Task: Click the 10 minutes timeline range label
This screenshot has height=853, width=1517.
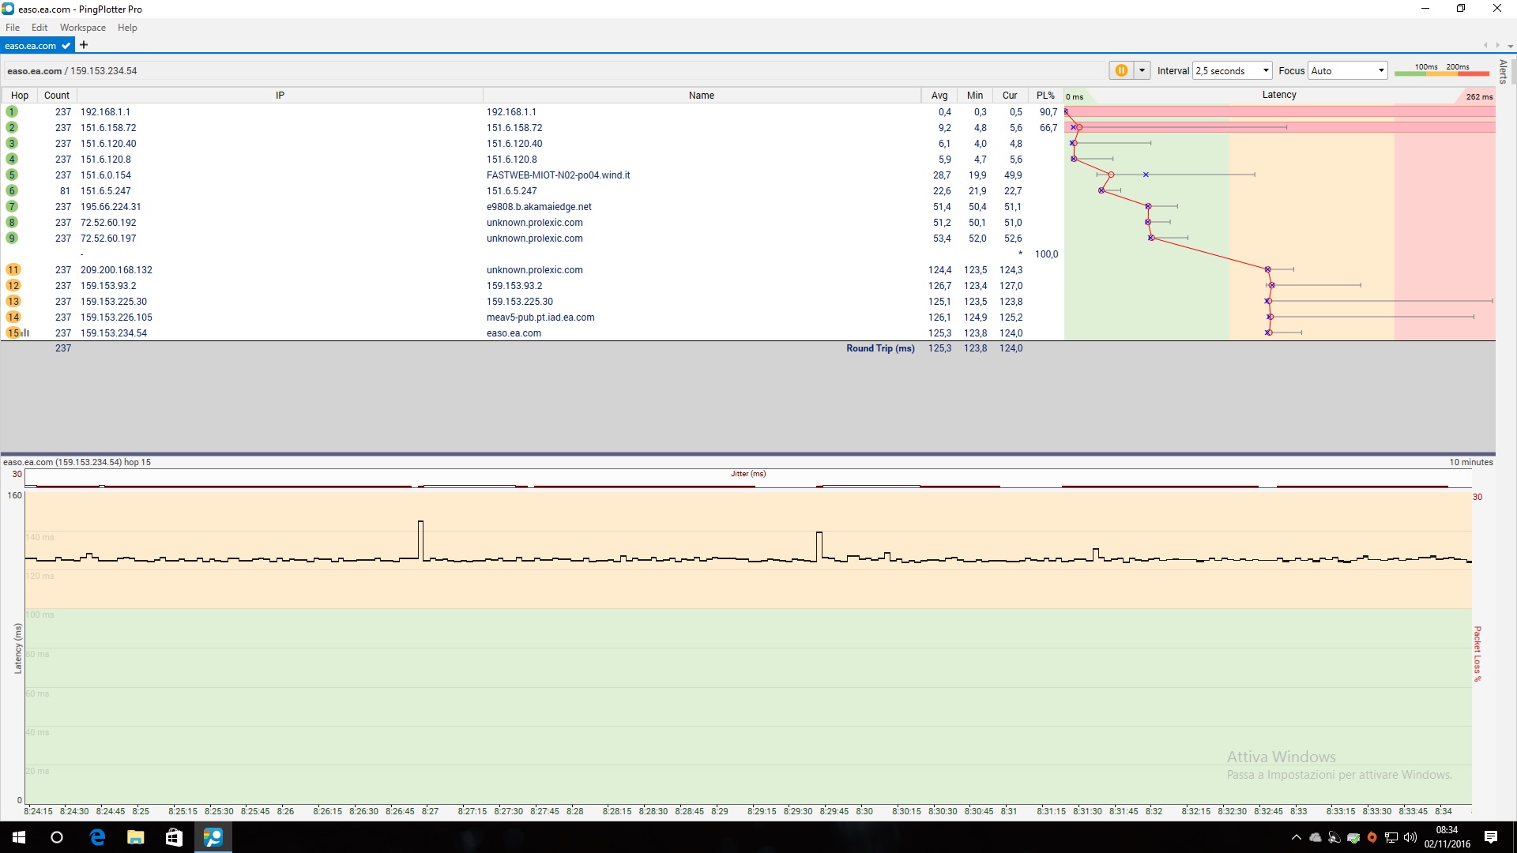Action: point(1470,462)
